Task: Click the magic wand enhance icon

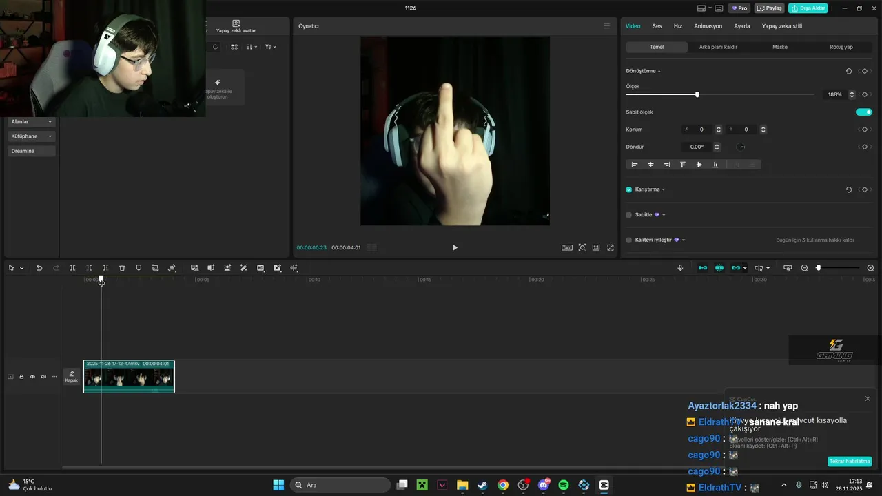Action: [244, 268]
